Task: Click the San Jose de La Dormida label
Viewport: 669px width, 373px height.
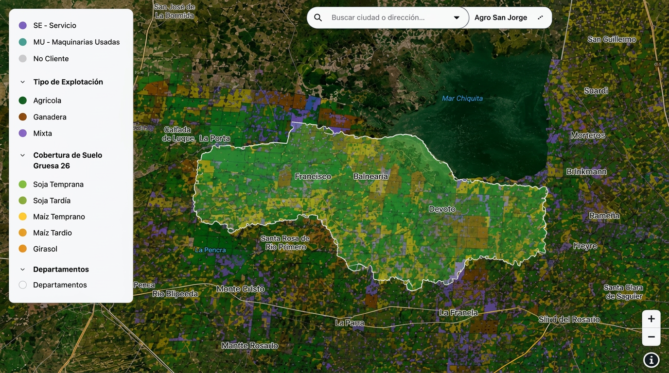Action: point(175,11)
